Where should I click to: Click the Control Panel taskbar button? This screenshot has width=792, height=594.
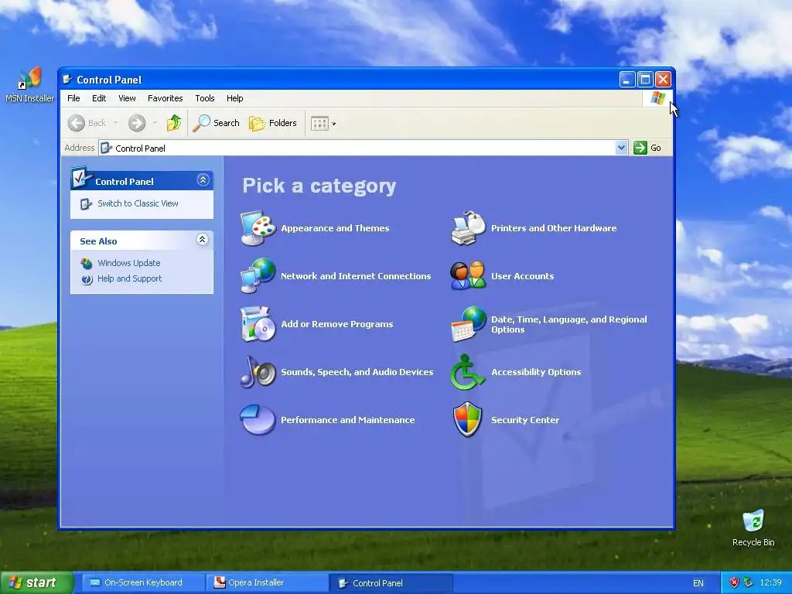391,583
